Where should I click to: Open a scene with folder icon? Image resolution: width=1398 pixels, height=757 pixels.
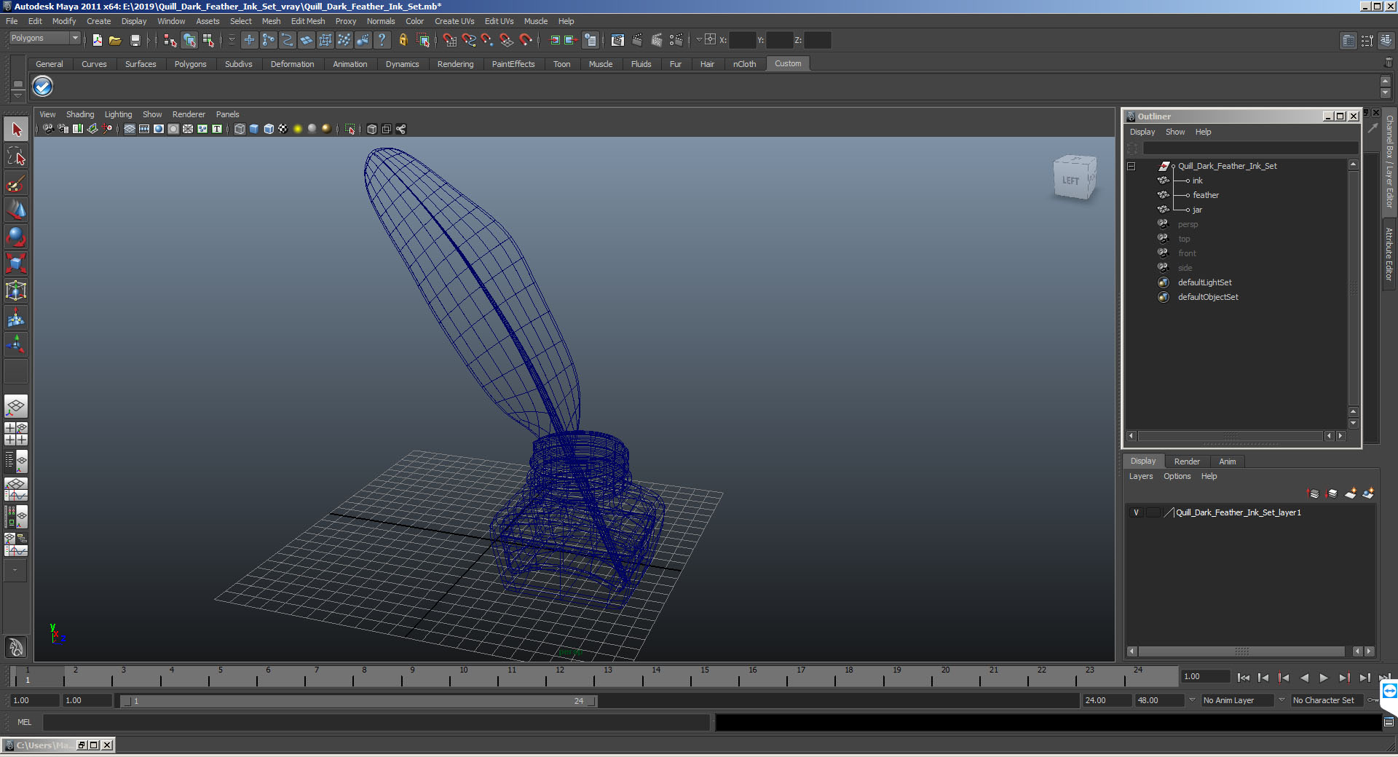tap(115, 40)
